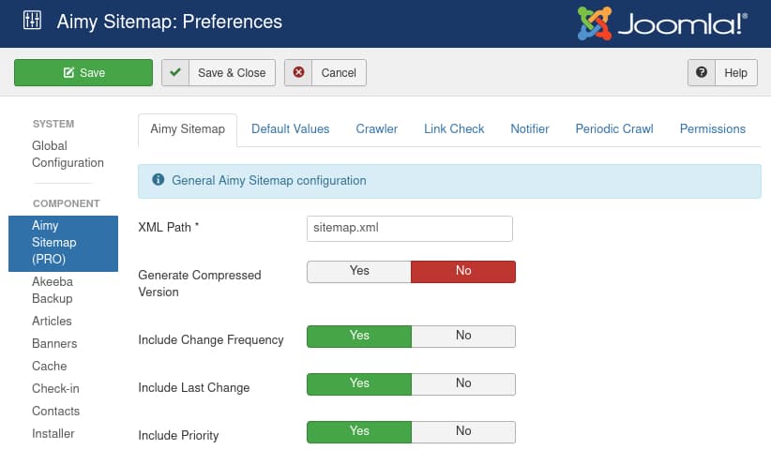Open the Crawler tab
771x450 pixels.
point(377,128)
